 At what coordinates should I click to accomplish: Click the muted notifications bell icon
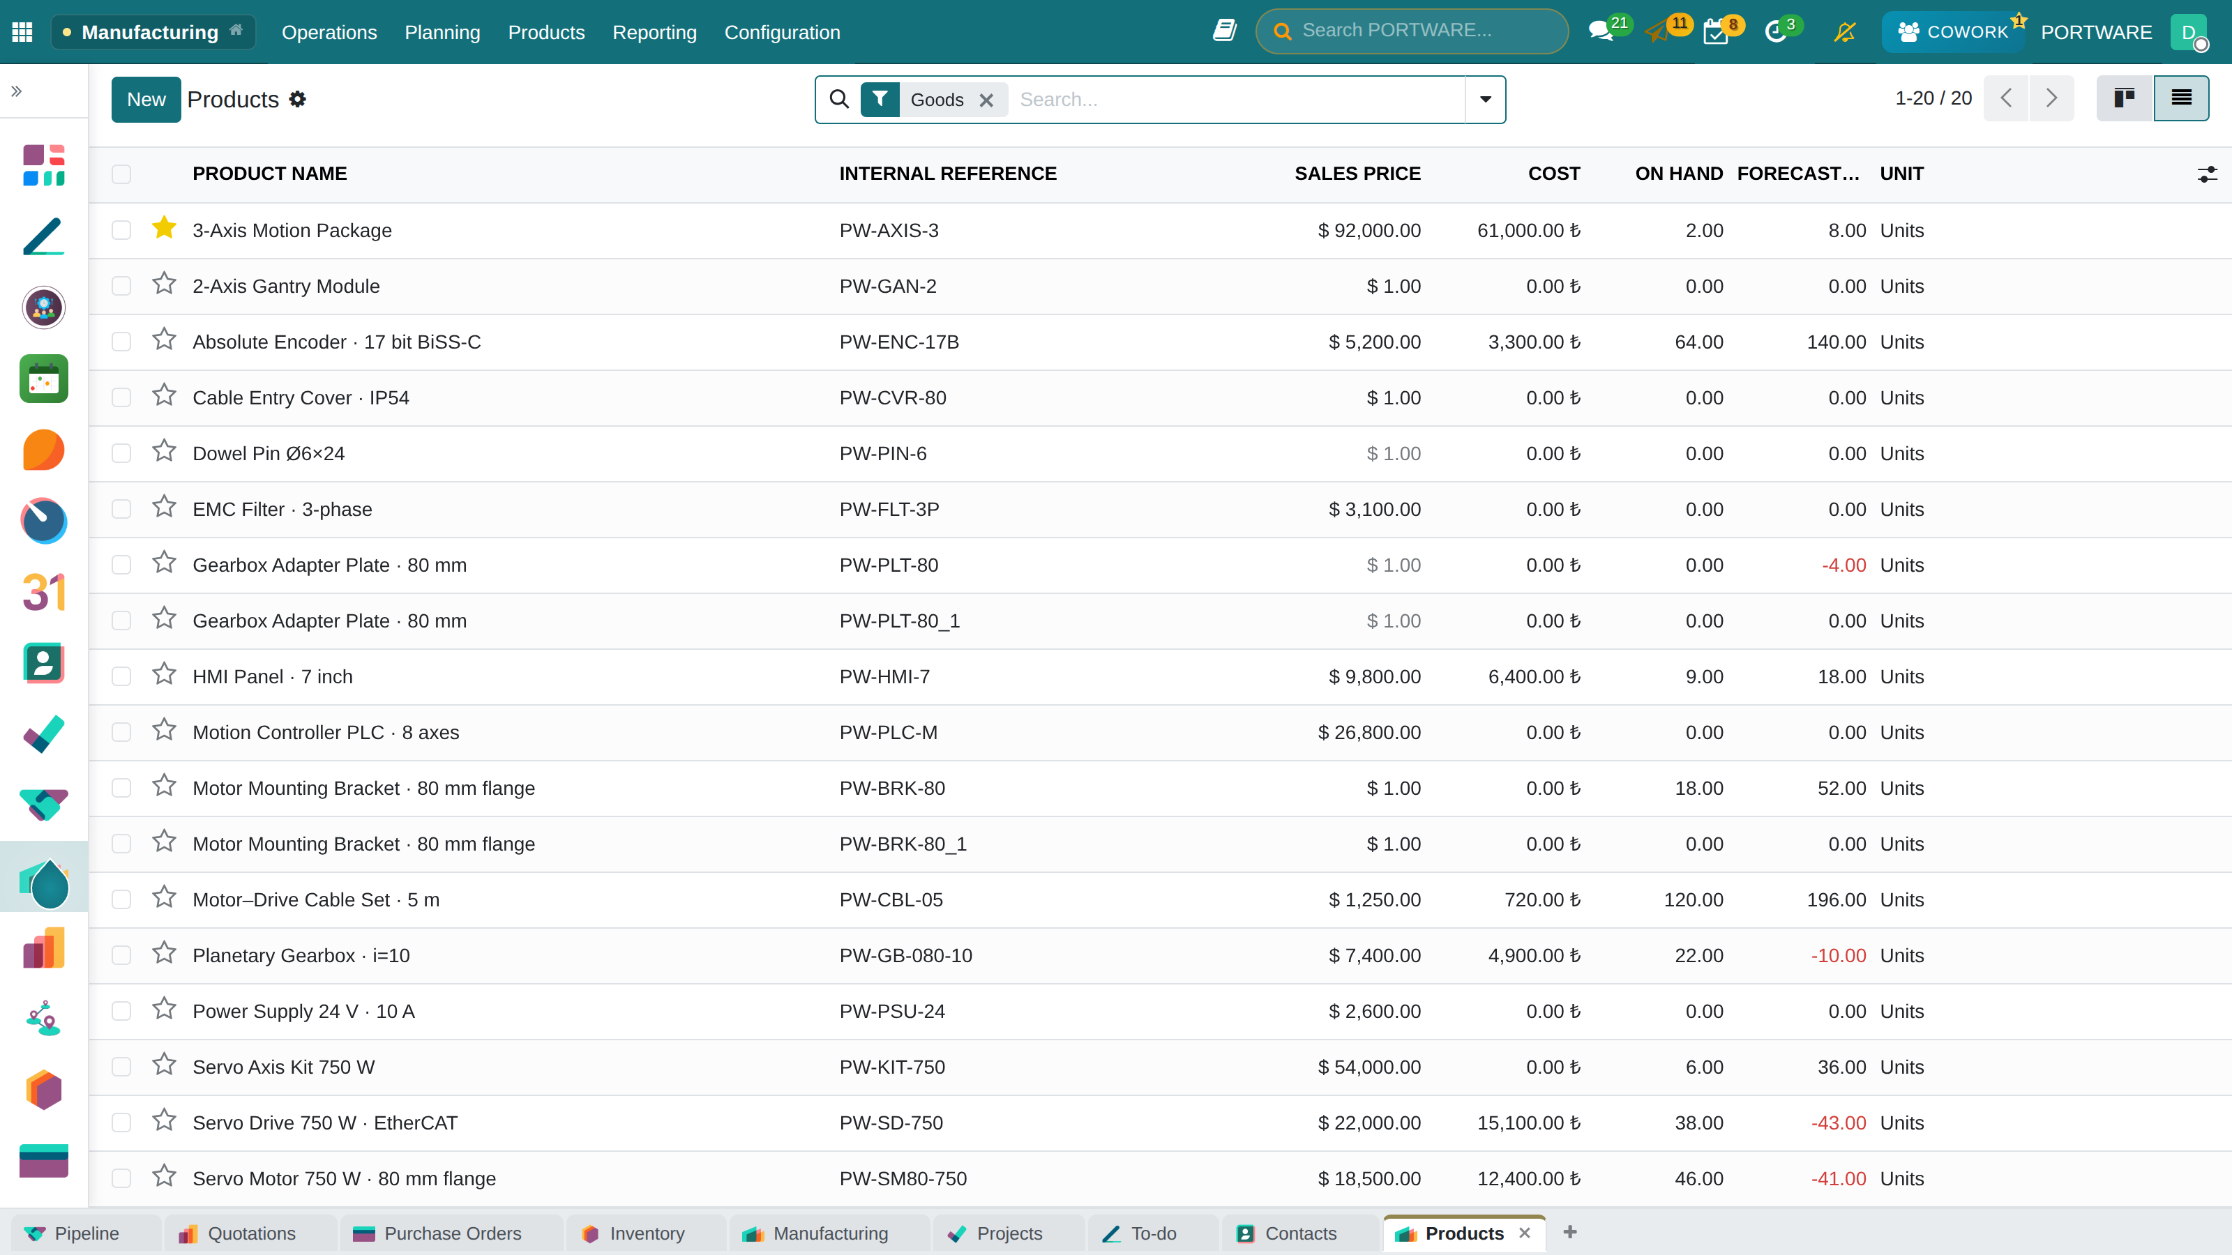coord(1845,32)
